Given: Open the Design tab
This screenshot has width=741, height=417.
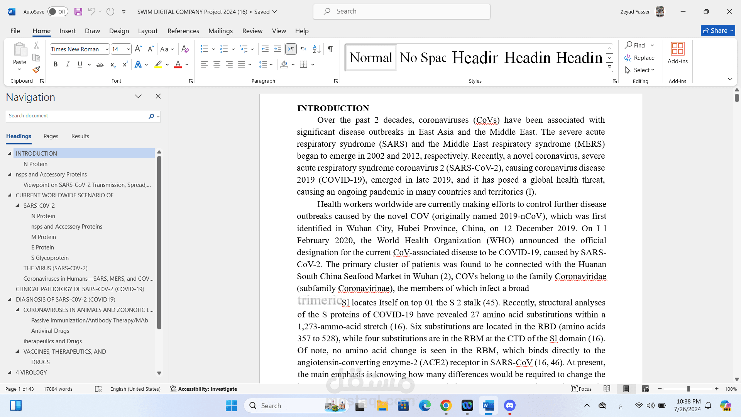Looking at the screenshot, I should (x=119, y=31).
